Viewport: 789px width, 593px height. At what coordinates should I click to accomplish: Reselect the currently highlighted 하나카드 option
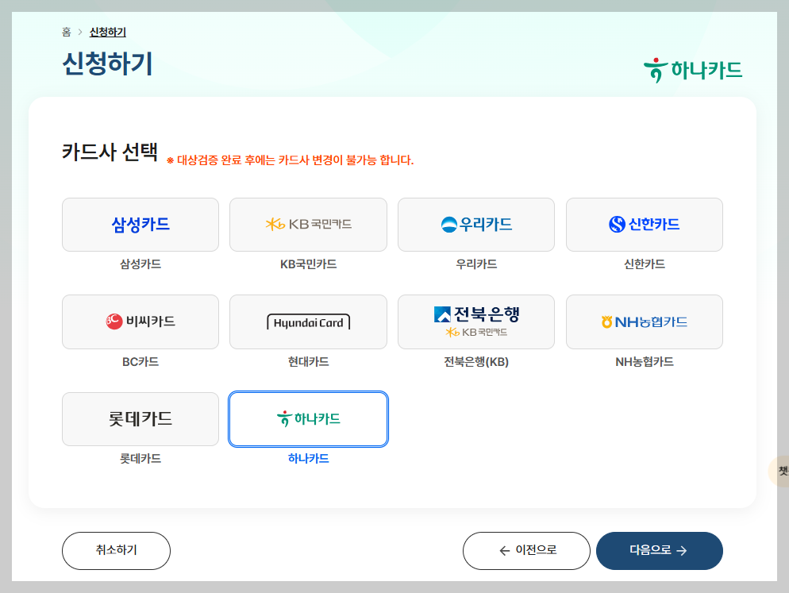pyautogui.click(x=308, y=419)
